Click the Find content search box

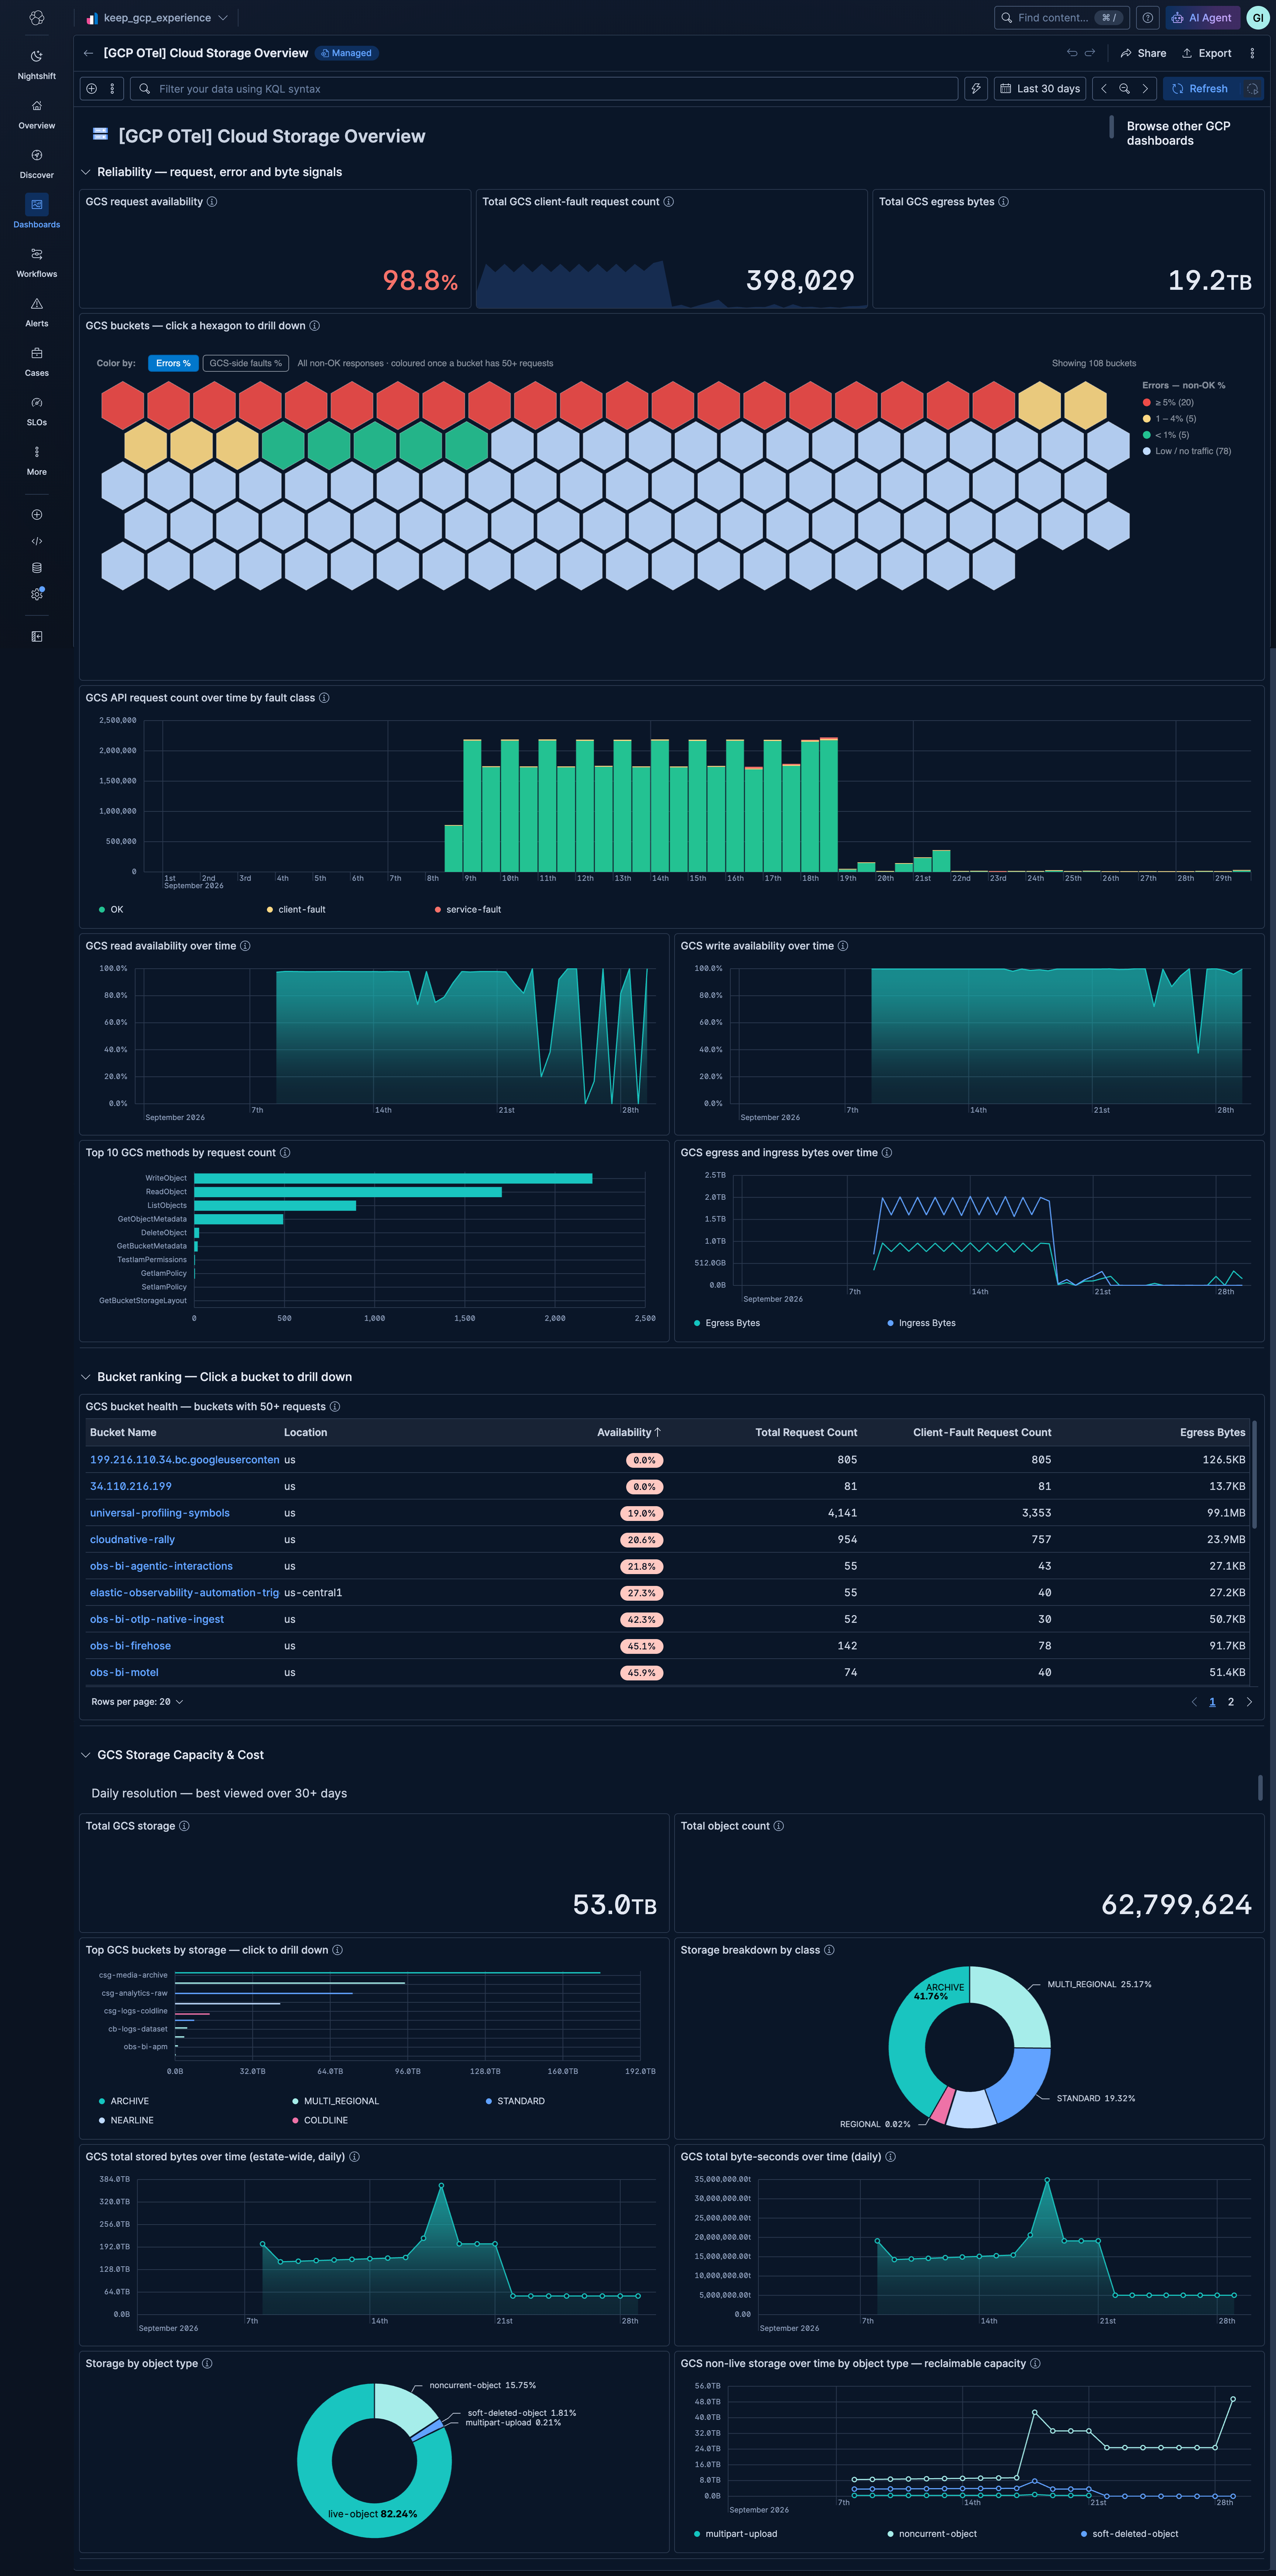click(1062, 18)
